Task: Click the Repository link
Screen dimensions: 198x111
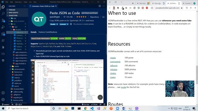Action: [94, 17]
